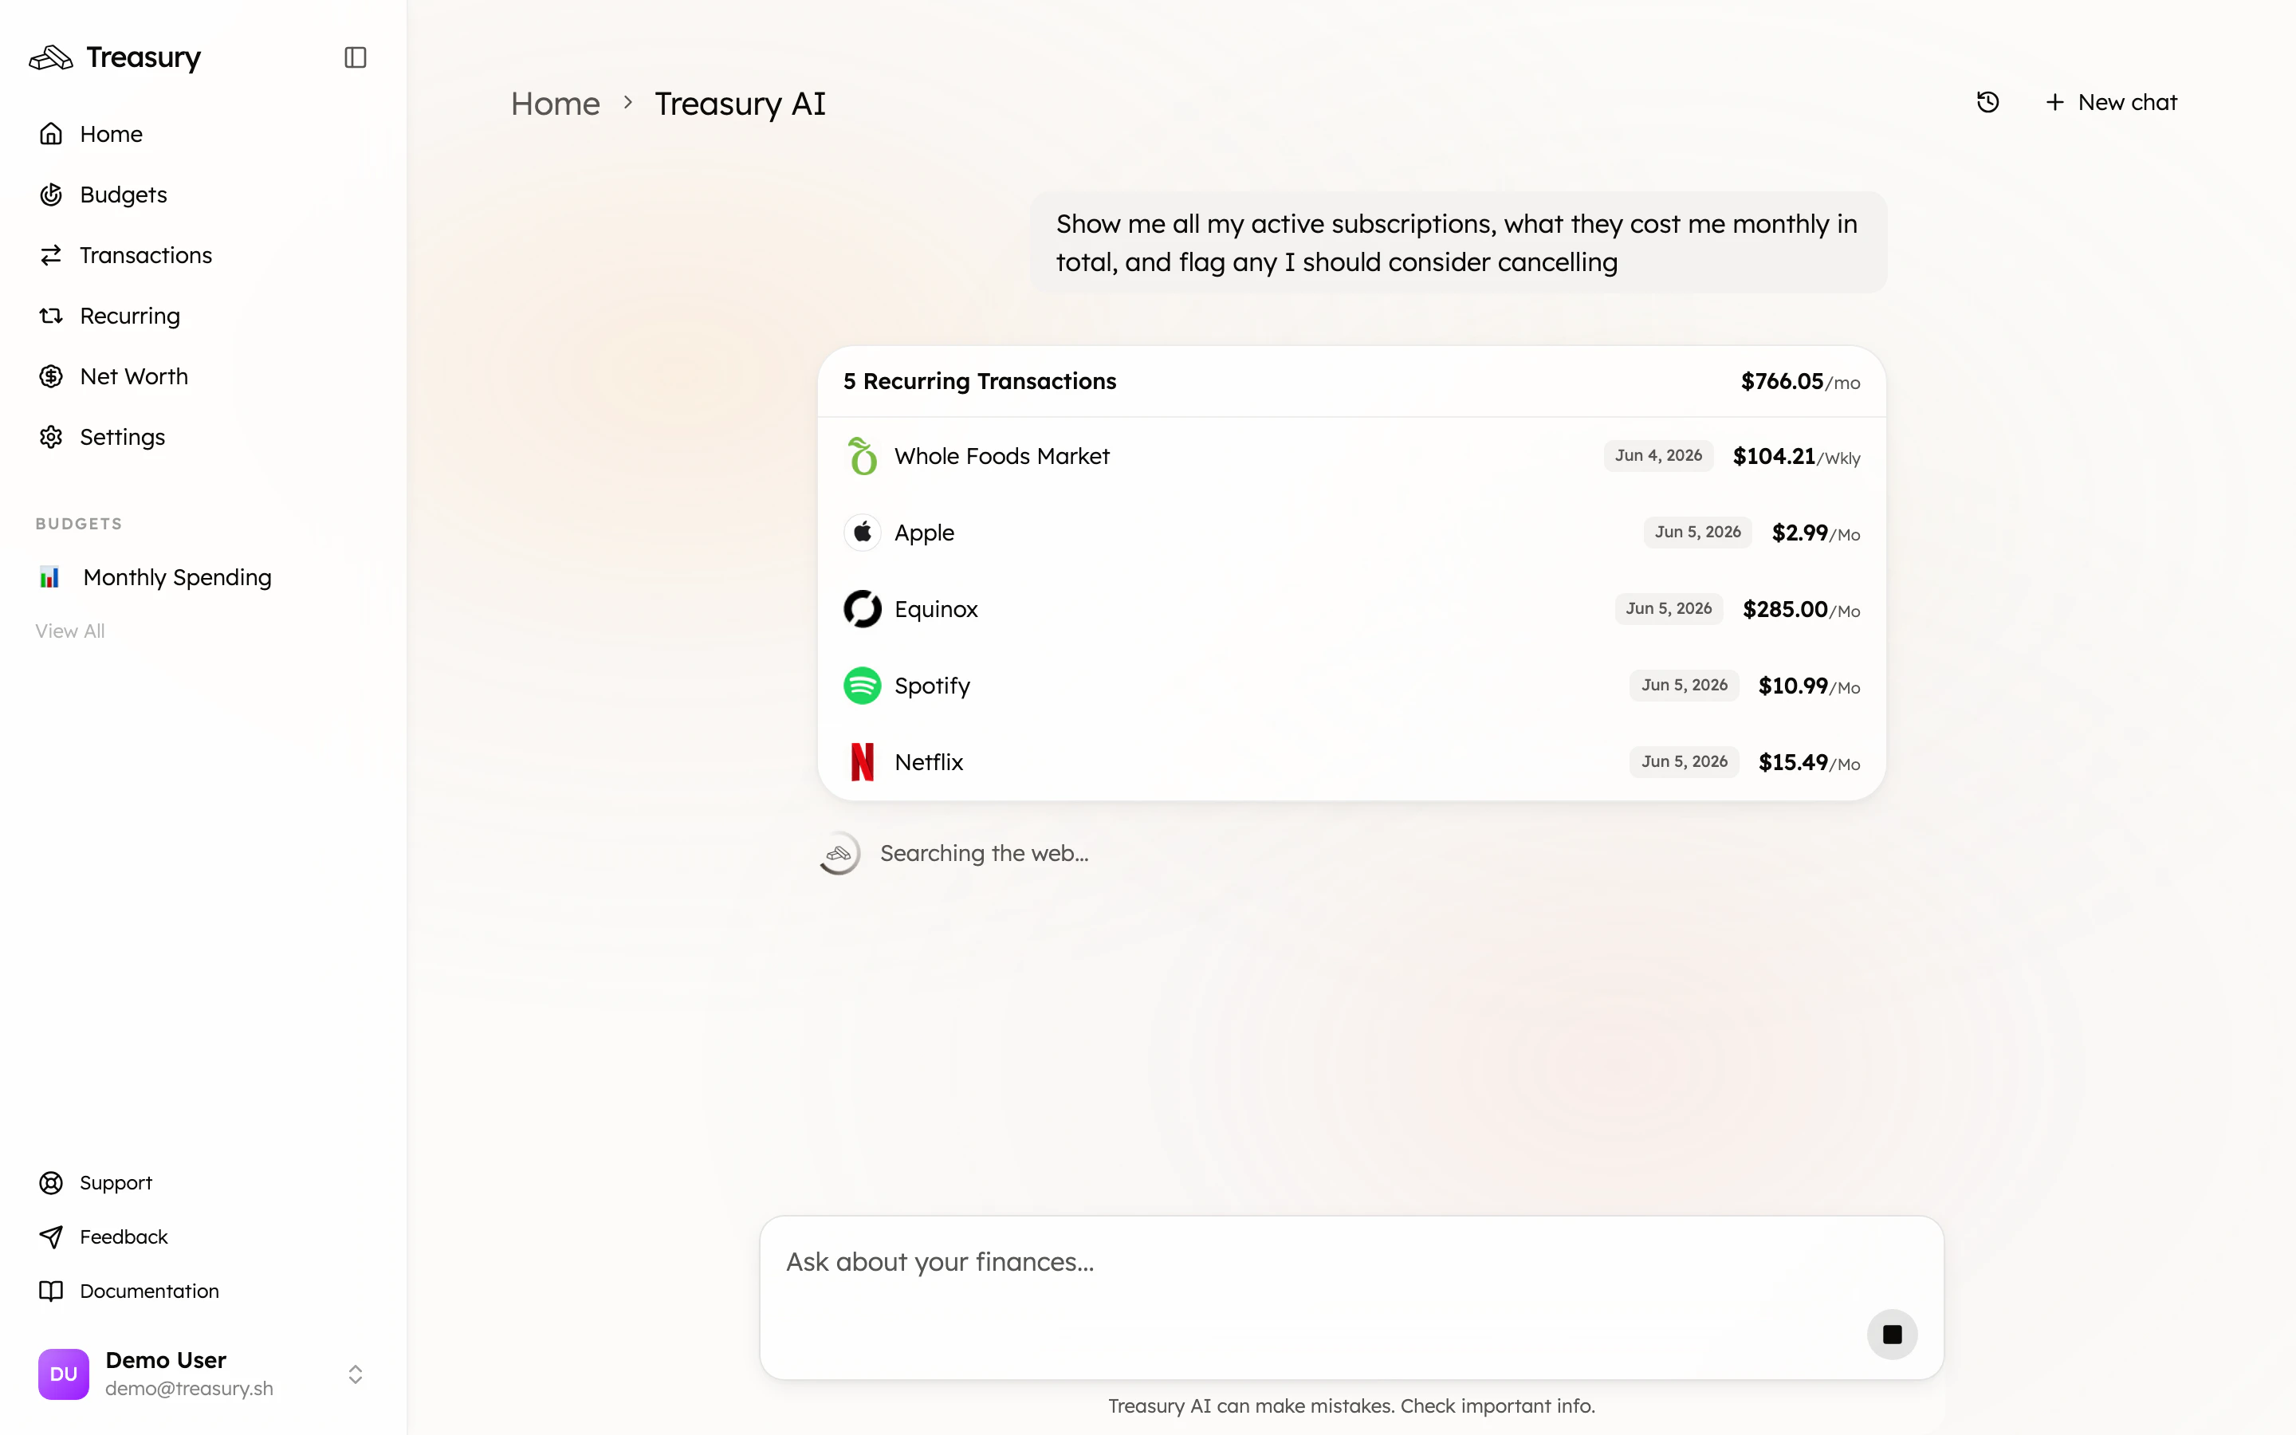Click the plus icon beside New chat
The image size is (2296, 1435).
2054,103
